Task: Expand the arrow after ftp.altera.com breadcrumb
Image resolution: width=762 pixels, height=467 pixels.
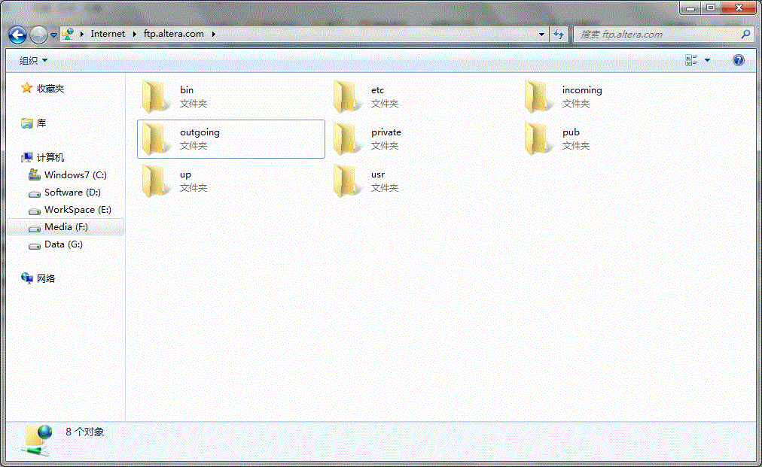Action: click(213, 34)
